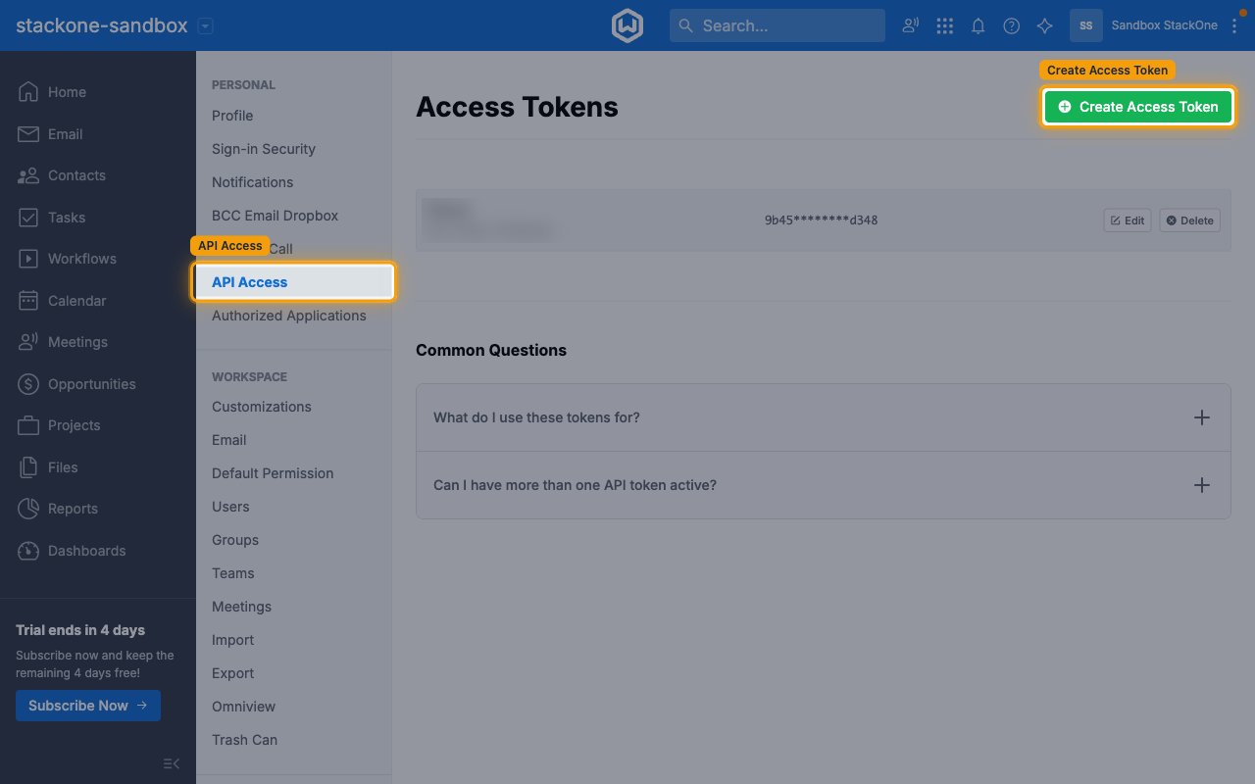The height and width of the screenshot is (784, 1255).
Task: Open the notifications bell
Action: [x=979, y=26]
